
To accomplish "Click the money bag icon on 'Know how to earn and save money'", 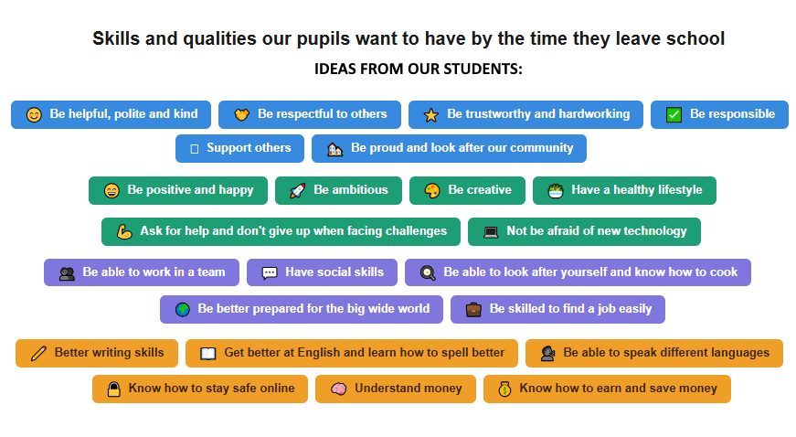I will 504,389.
